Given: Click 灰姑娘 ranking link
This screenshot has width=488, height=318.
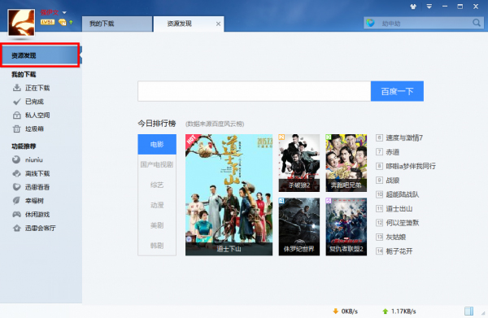Looking at the screenshot, I should tap(396, 237).
